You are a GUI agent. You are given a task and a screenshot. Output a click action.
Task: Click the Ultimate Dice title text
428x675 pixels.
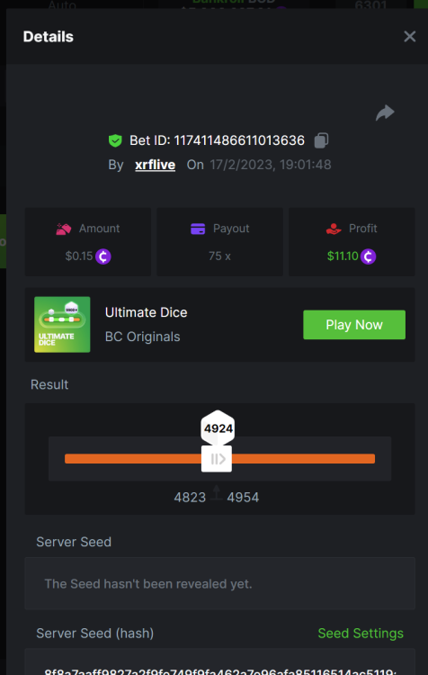point(147,312)
